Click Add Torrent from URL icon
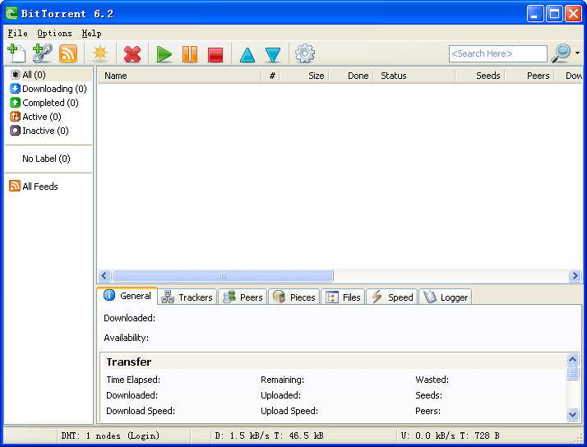Screen dimensions: 587x447 42,53
